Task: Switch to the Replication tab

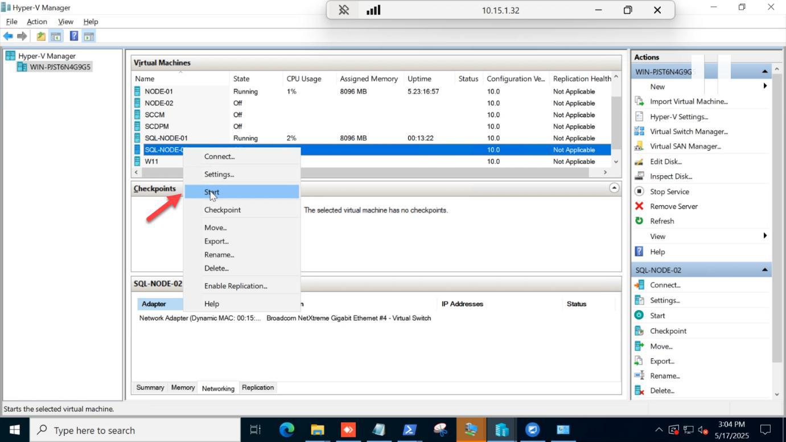Action: (258, 387)
